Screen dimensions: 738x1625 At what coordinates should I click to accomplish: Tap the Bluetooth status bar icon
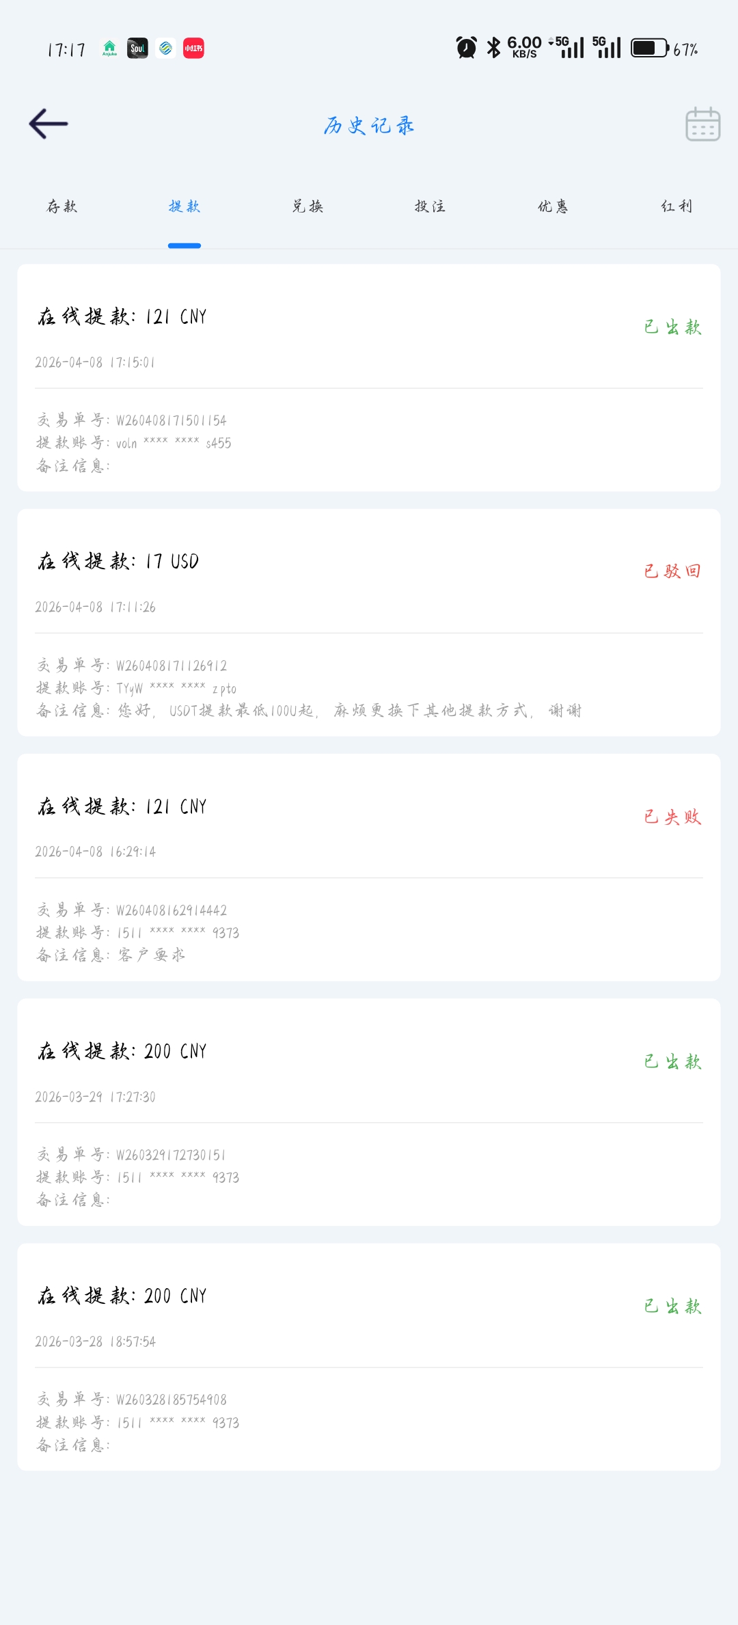click(x=493, y=48)
